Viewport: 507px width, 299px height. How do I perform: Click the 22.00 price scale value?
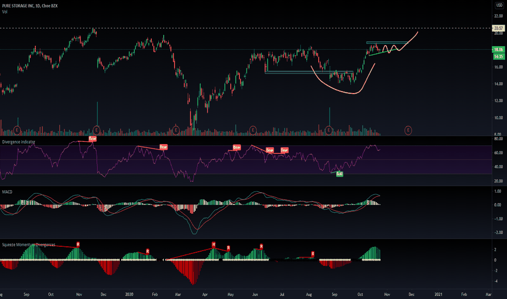498,16
